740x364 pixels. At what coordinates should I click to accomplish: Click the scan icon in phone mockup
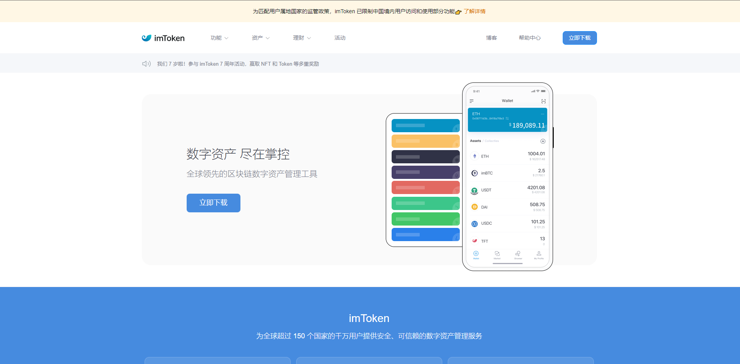click(x=543, y=101)
